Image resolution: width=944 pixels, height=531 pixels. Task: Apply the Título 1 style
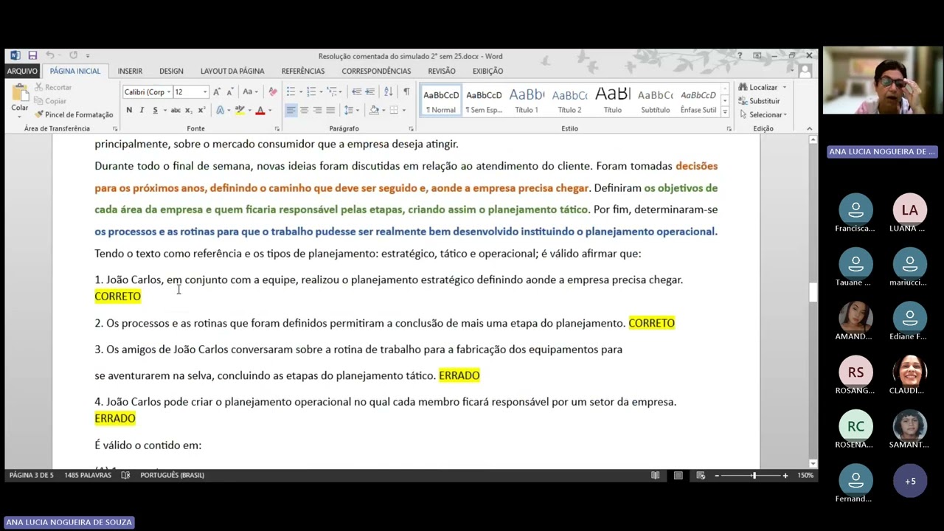527,101
